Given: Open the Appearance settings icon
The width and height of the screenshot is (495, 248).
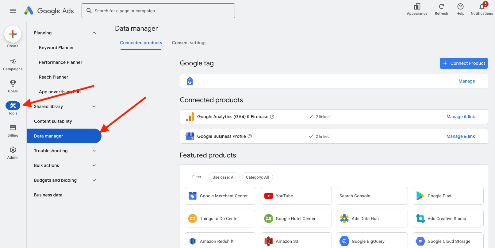Looking at the screenshot, I should [x=417, y=7].
